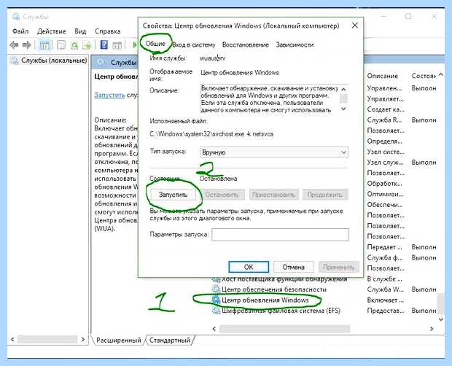Open help with the blue question mark icon
This screenshot has height=366, width=452.
pos(104,45)
